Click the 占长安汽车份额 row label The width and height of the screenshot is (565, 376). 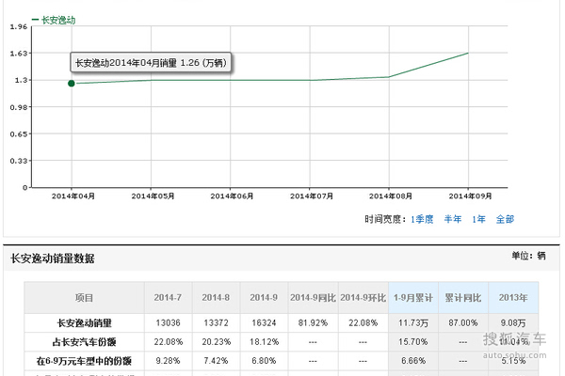85,341
